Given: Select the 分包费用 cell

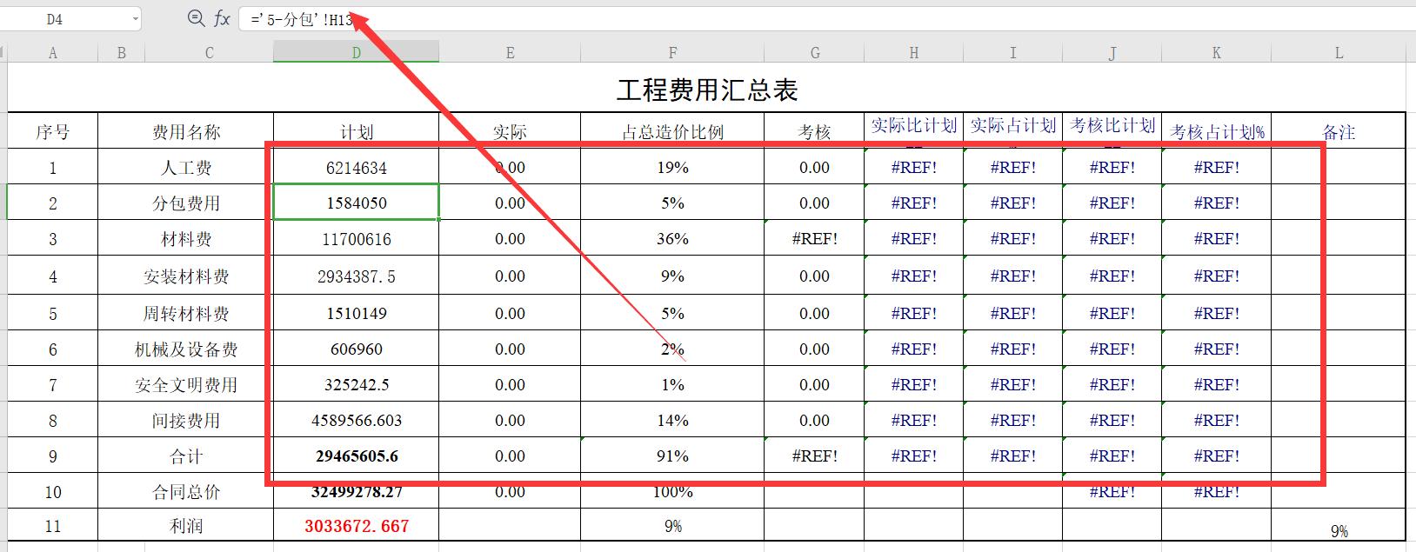Looking at the screenshot, I should pos(186,203).
